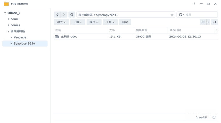Refresh the item count in the status bar
Image resolution: width=221 pixels, height=123 pixels.
214,117
